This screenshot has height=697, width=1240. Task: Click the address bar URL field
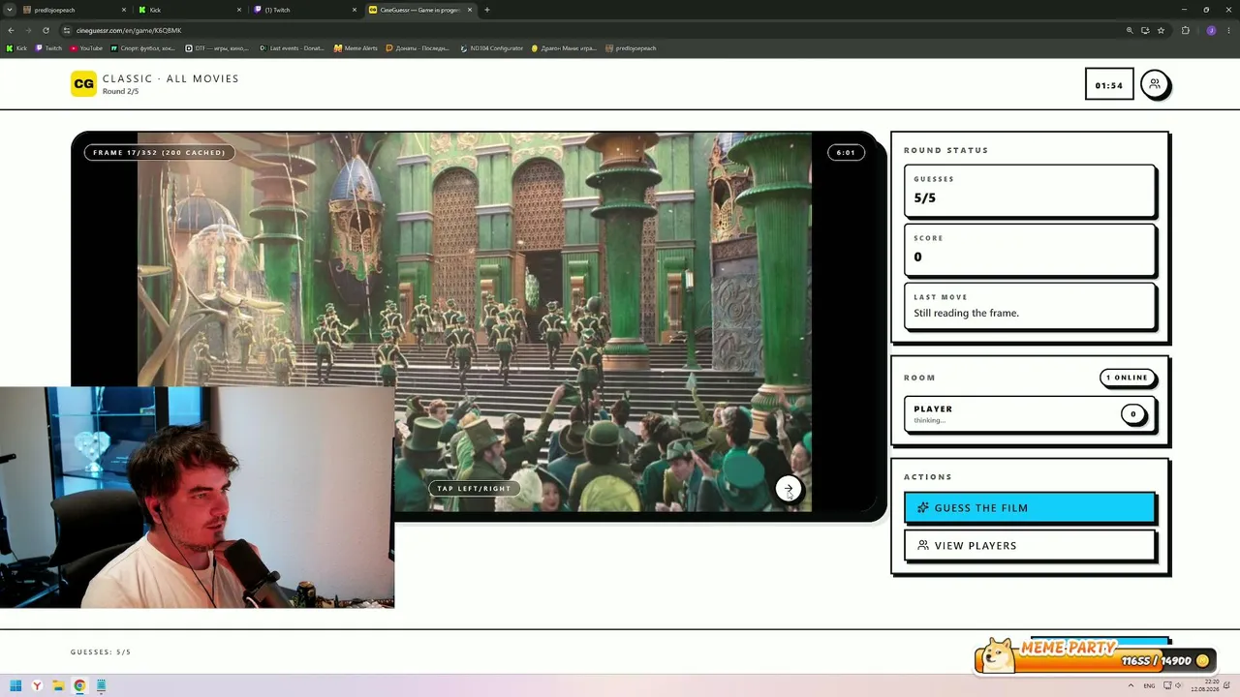click(x=581, y=30)
